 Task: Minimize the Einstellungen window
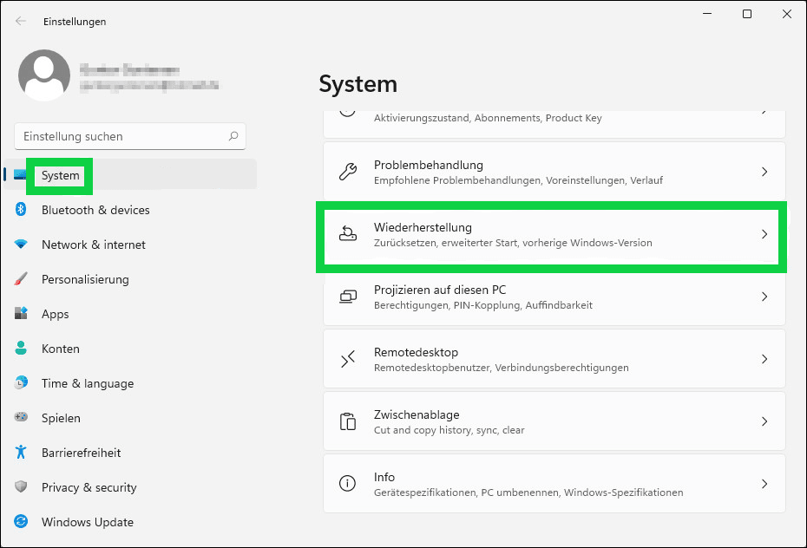pos(707,14)
